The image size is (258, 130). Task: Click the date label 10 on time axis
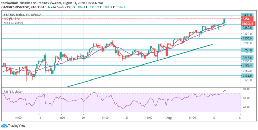pyautogui.click(x=214, y=118)
